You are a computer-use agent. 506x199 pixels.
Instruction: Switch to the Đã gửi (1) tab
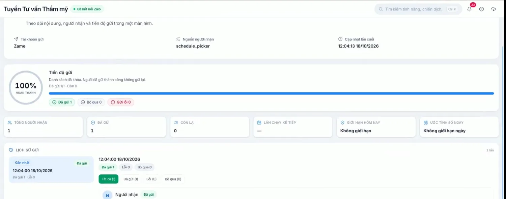(131, 179)
